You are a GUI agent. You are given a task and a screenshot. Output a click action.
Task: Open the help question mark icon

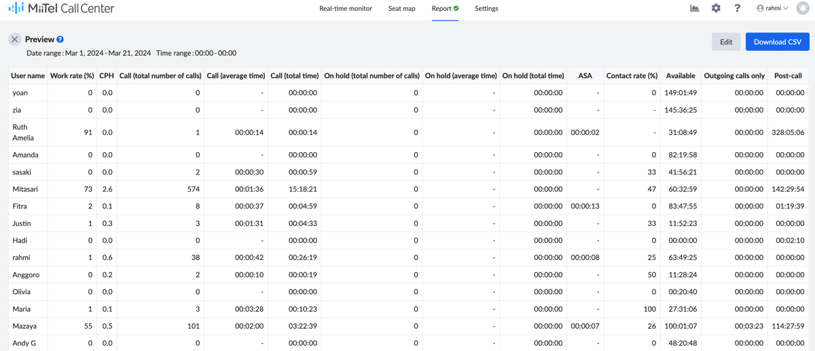[x=737, y=8]
